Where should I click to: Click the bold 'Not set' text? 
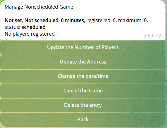14,20
